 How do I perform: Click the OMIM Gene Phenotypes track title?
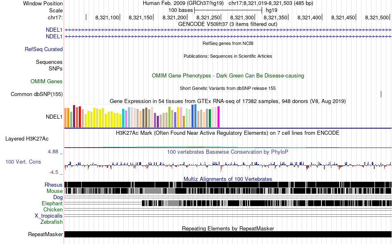click(x=228, y=76)
